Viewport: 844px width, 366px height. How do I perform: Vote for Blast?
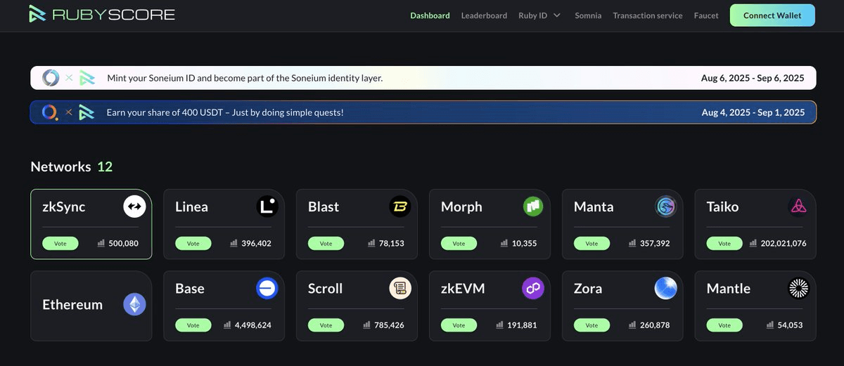tap(326, 243)
